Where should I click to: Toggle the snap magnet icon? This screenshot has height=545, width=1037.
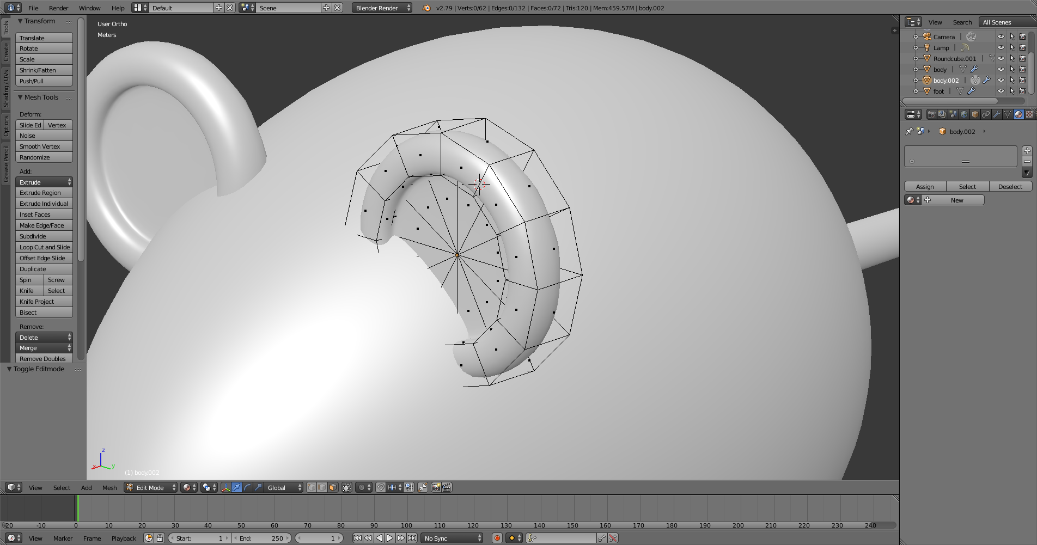click(x=380, y=488)
